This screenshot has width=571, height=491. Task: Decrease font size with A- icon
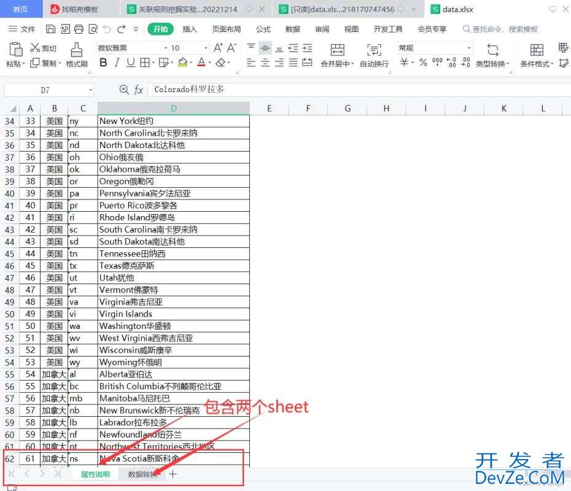[x=232, y=48]
